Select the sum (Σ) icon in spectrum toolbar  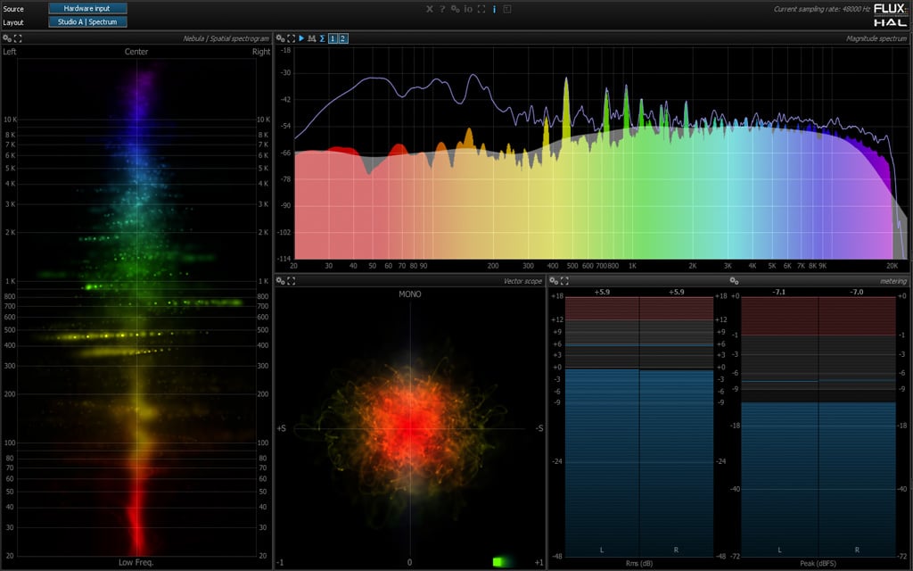point(325,38)
